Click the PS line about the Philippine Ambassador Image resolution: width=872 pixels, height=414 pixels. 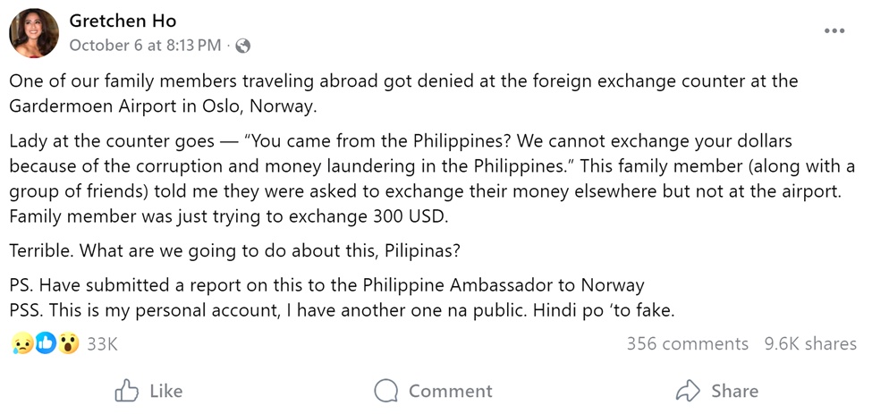(326, 286)
